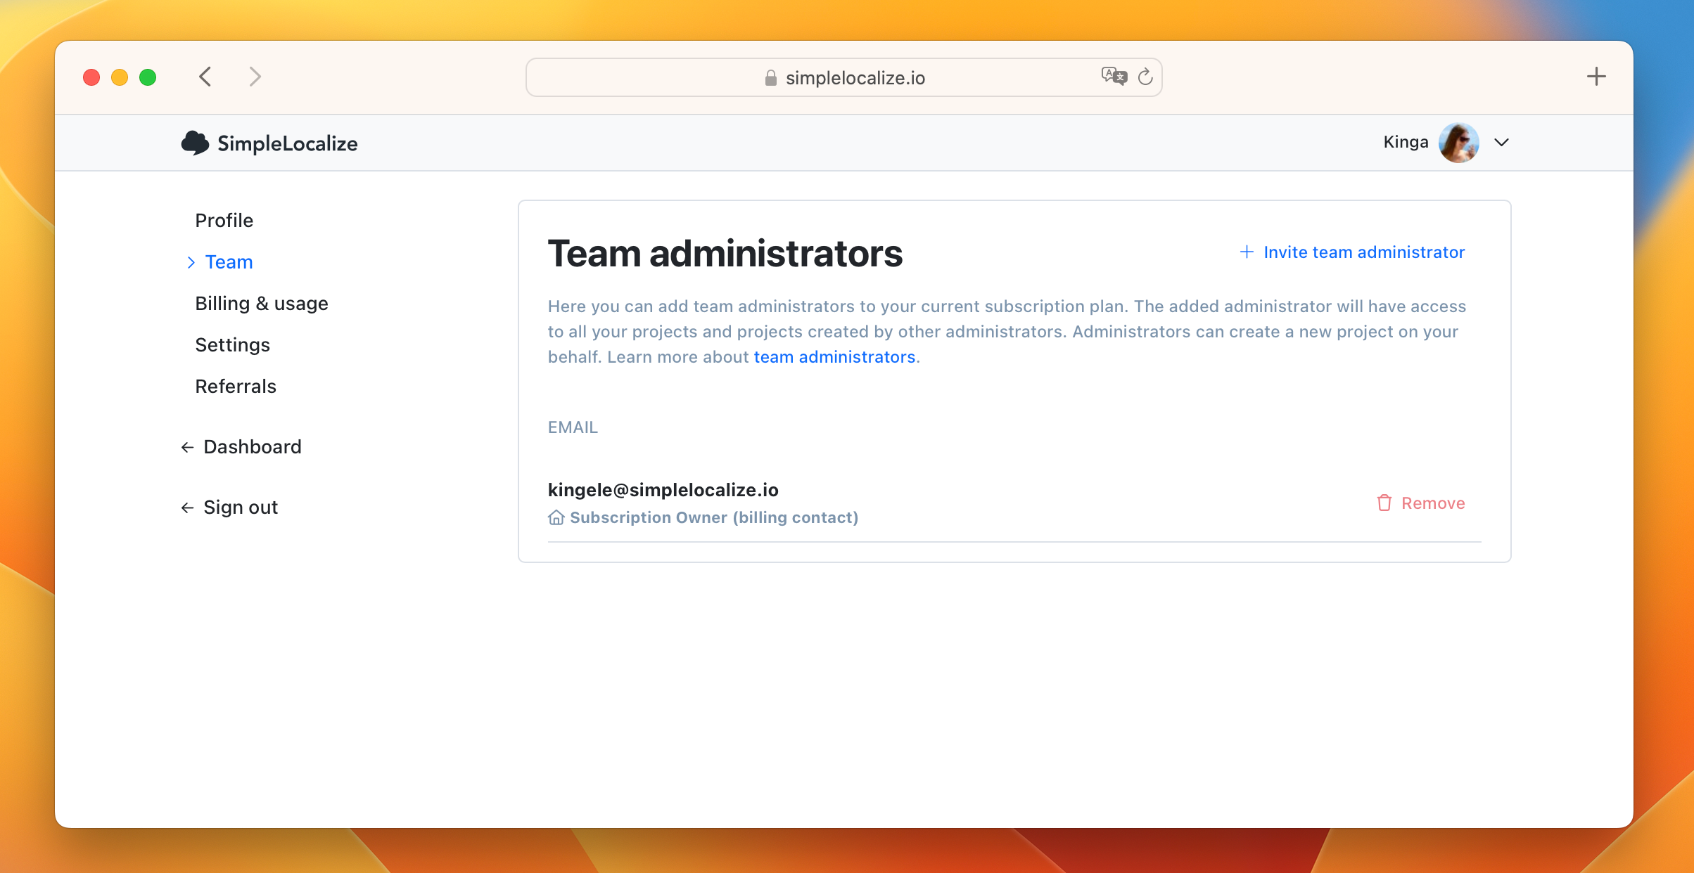Open the Profile settings page
The image size is (1694, 873).
tap(224, 221)
